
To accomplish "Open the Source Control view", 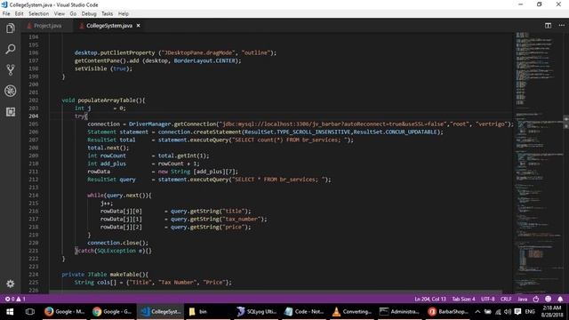I will tap(11, 69).
